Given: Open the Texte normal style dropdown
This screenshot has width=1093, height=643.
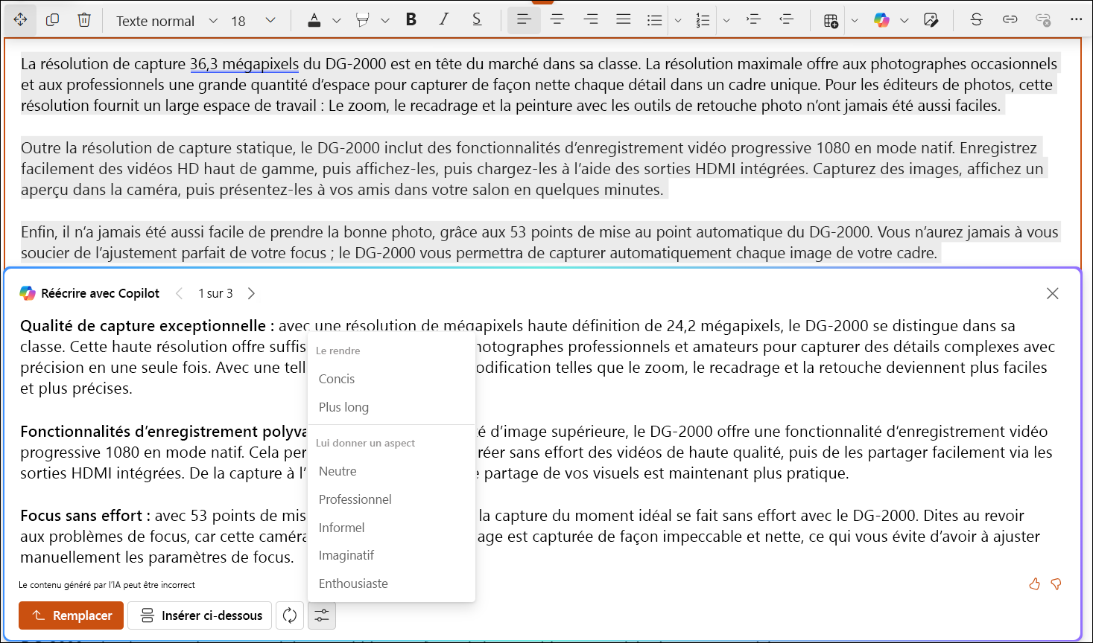Looking at the screenshot, I should [x=167, y=21].
